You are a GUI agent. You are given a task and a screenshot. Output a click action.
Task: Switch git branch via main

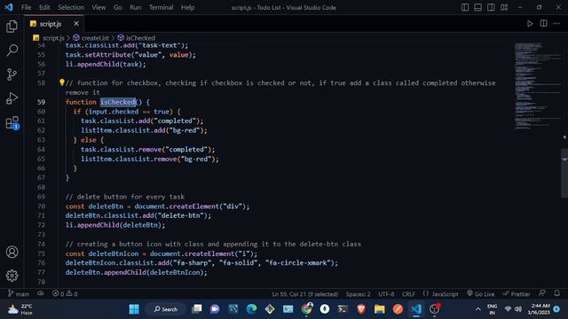(19, 293)
